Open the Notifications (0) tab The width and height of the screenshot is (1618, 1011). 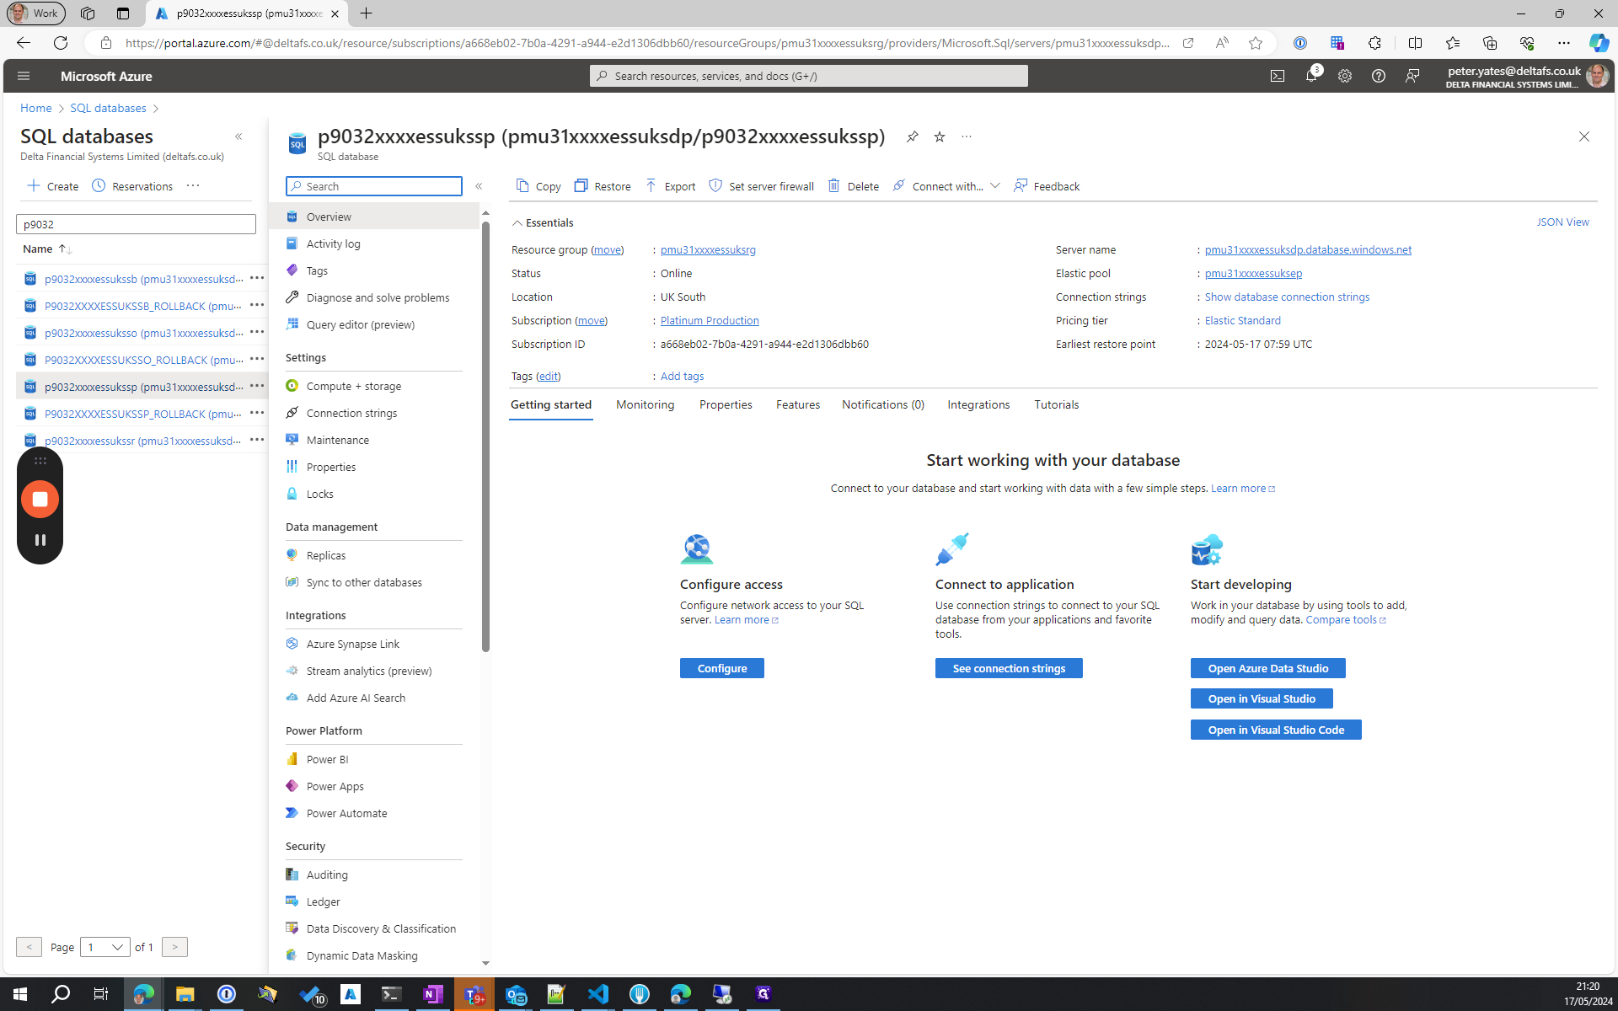click(x=882, y=405)
